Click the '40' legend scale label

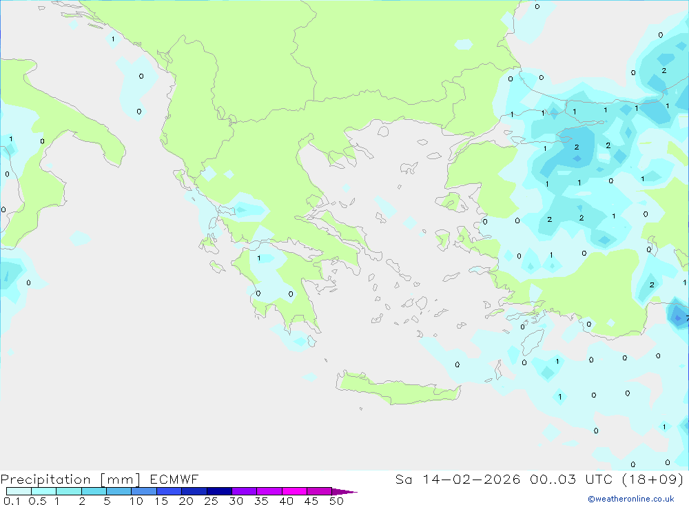pos(286,501)
